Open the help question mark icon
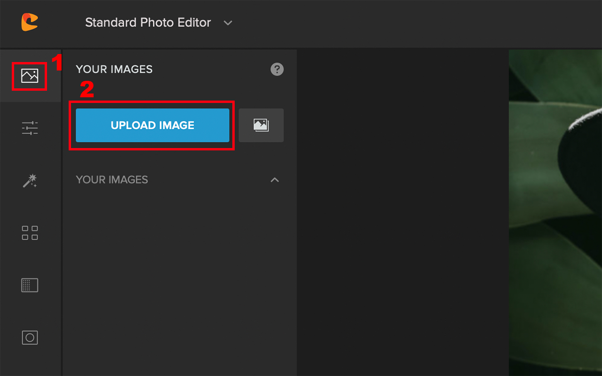This screenshot has height=376, width=602. click(x=277, y=69)
